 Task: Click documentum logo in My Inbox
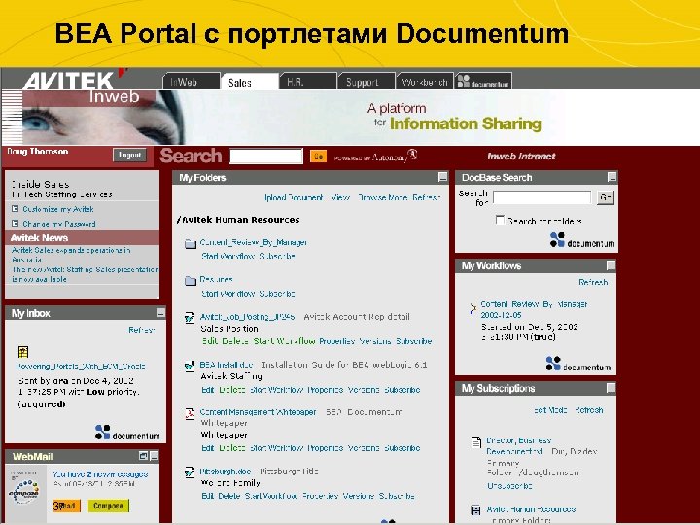(x=127, y=433)
